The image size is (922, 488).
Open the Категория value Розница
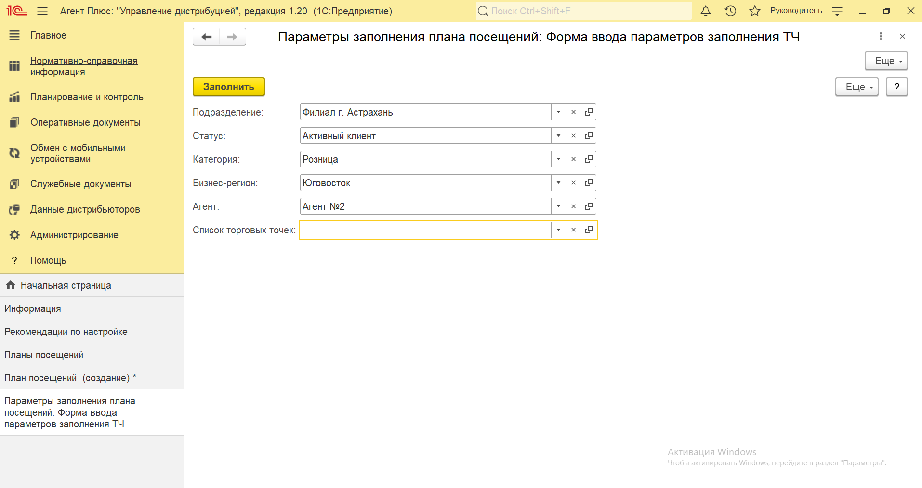(589, 159)
